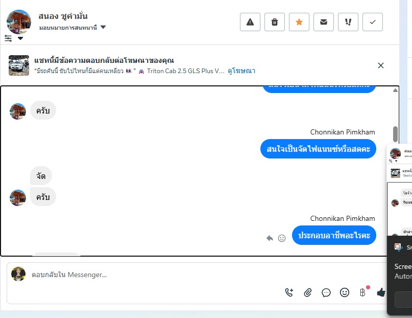Screen dimensions: 412x318
Task: Mark conversation as unread envelope icon
Action: [324, 22]
